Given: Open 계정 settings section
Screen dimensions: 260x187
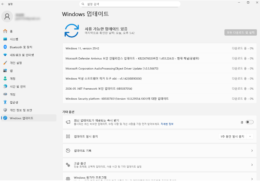Looking at the screenshot, I should pos(29,78).
